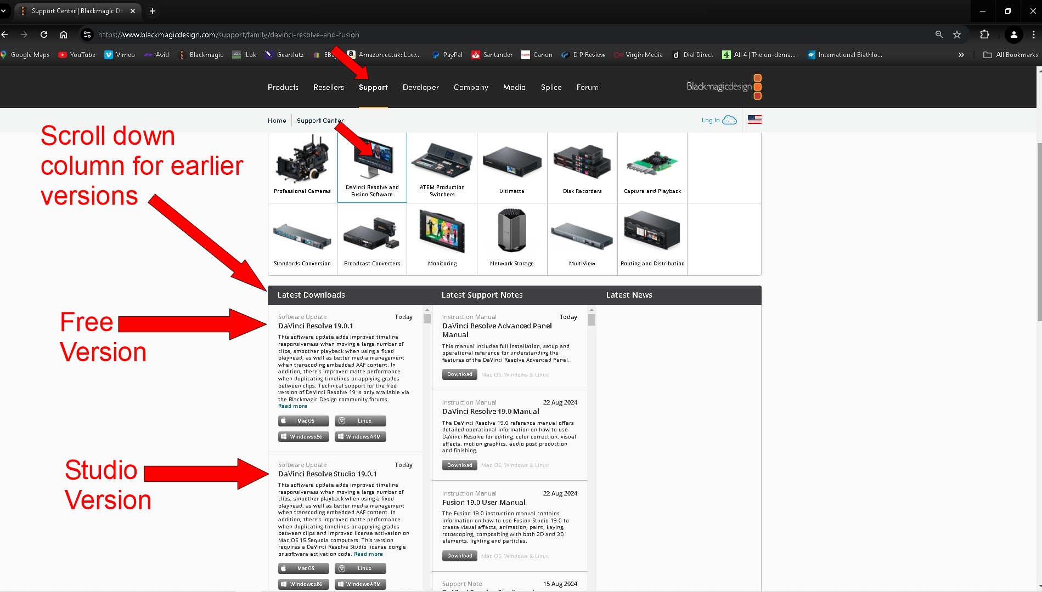Viewport: 1042px width, 592px height.
Task: Select the Support nav item
Action: click(x=373, y=87)
